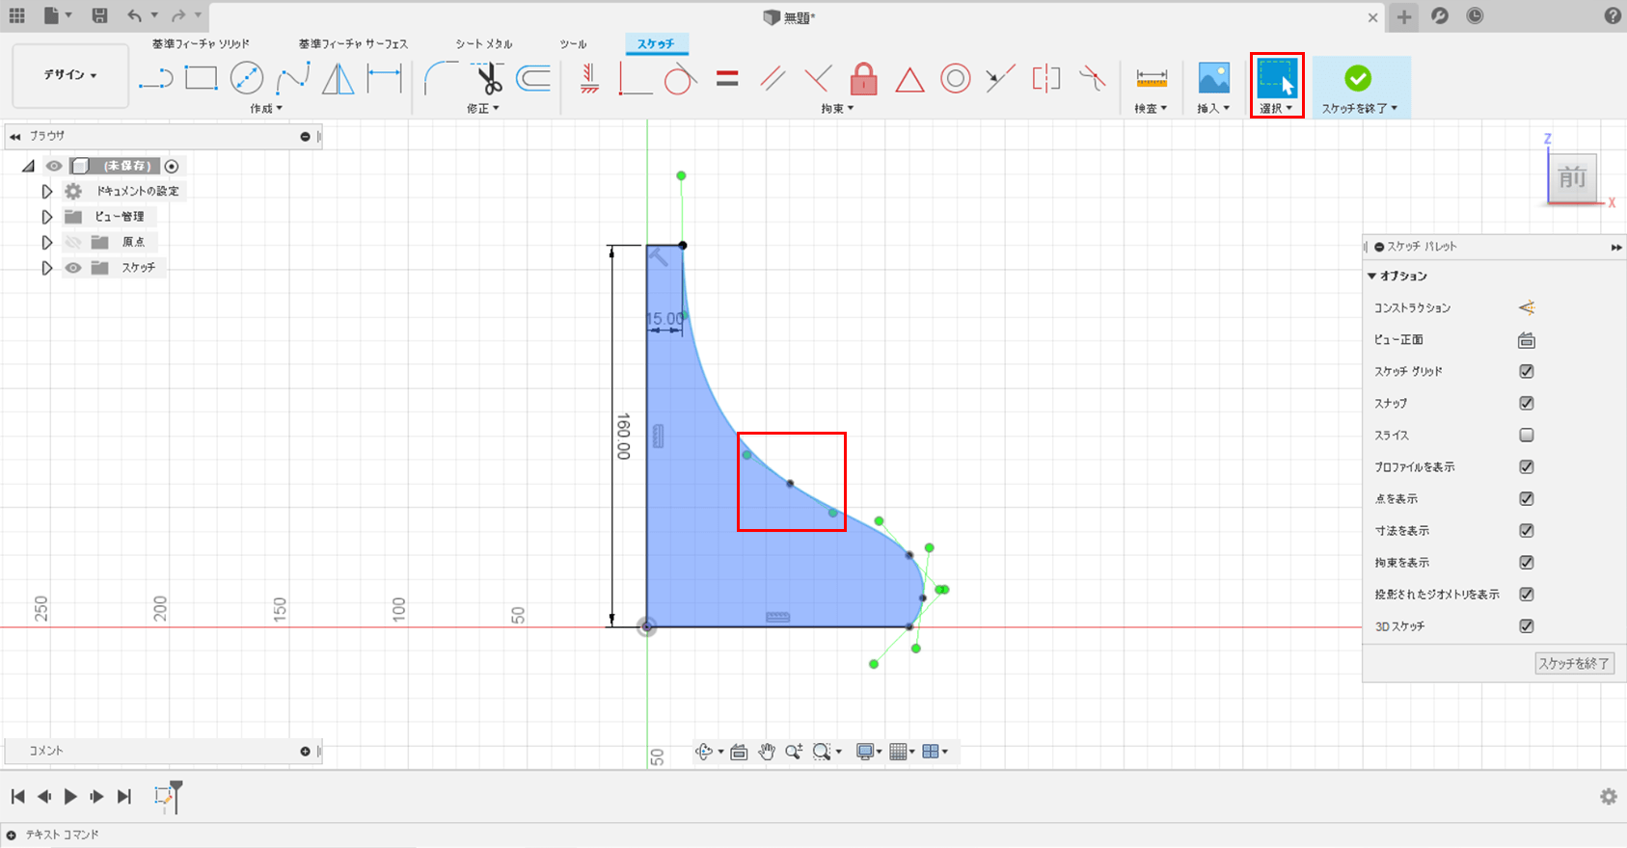The image size is (1627, 848).
Task: Switch to the スケッチ tab
Action: [656, 44]
